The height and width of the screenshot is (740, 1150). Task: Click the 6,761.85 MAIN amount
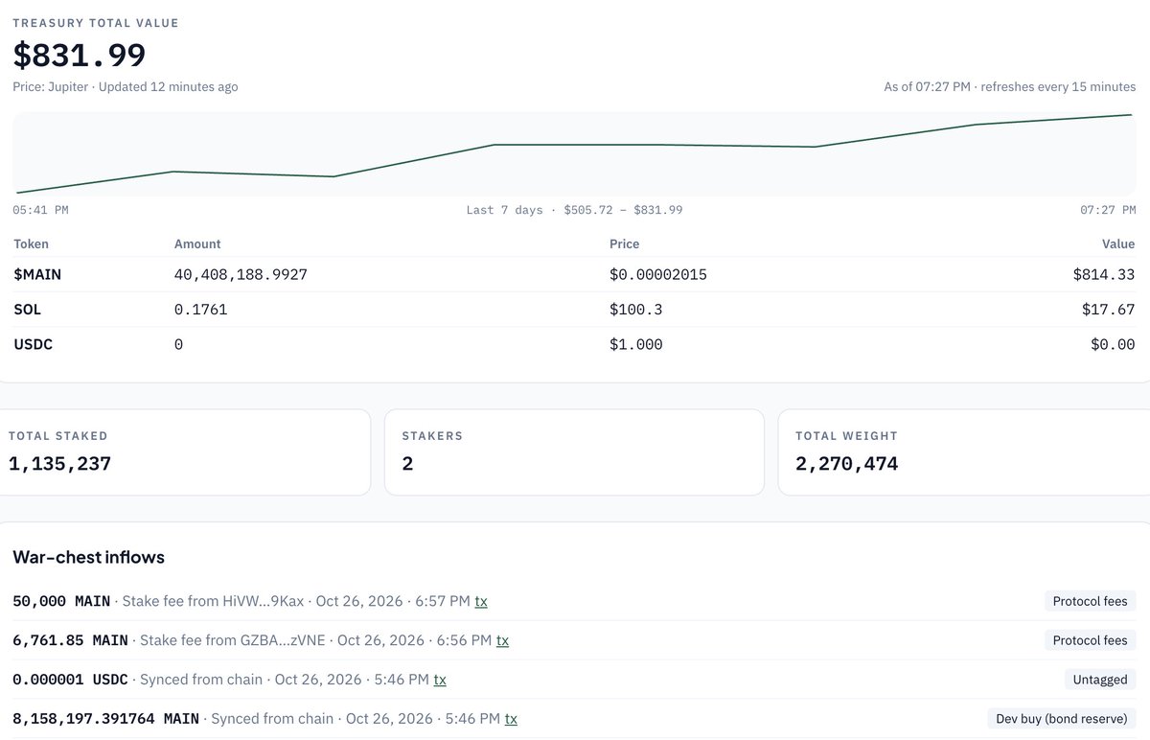click(71, 640)
